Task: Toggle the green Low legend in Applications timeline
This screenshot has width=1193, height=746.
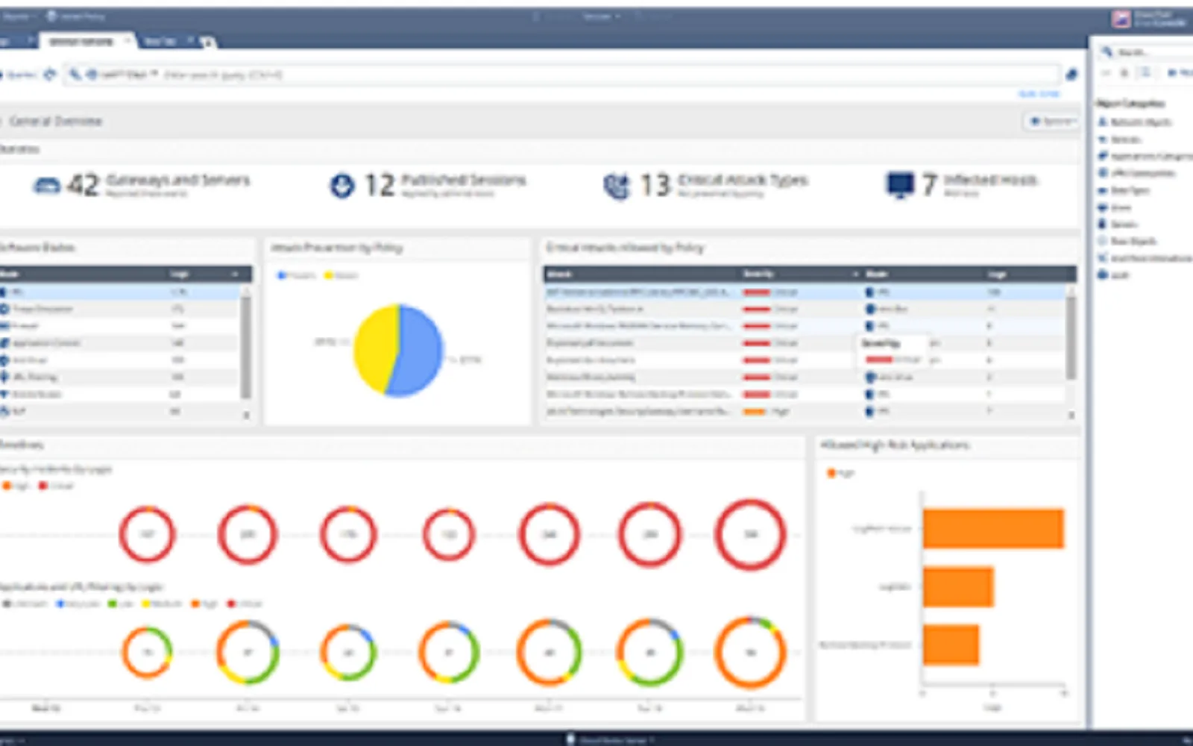Action: point(121,604)
